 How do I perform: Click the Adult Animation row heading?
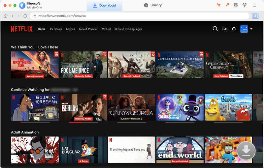25,132
